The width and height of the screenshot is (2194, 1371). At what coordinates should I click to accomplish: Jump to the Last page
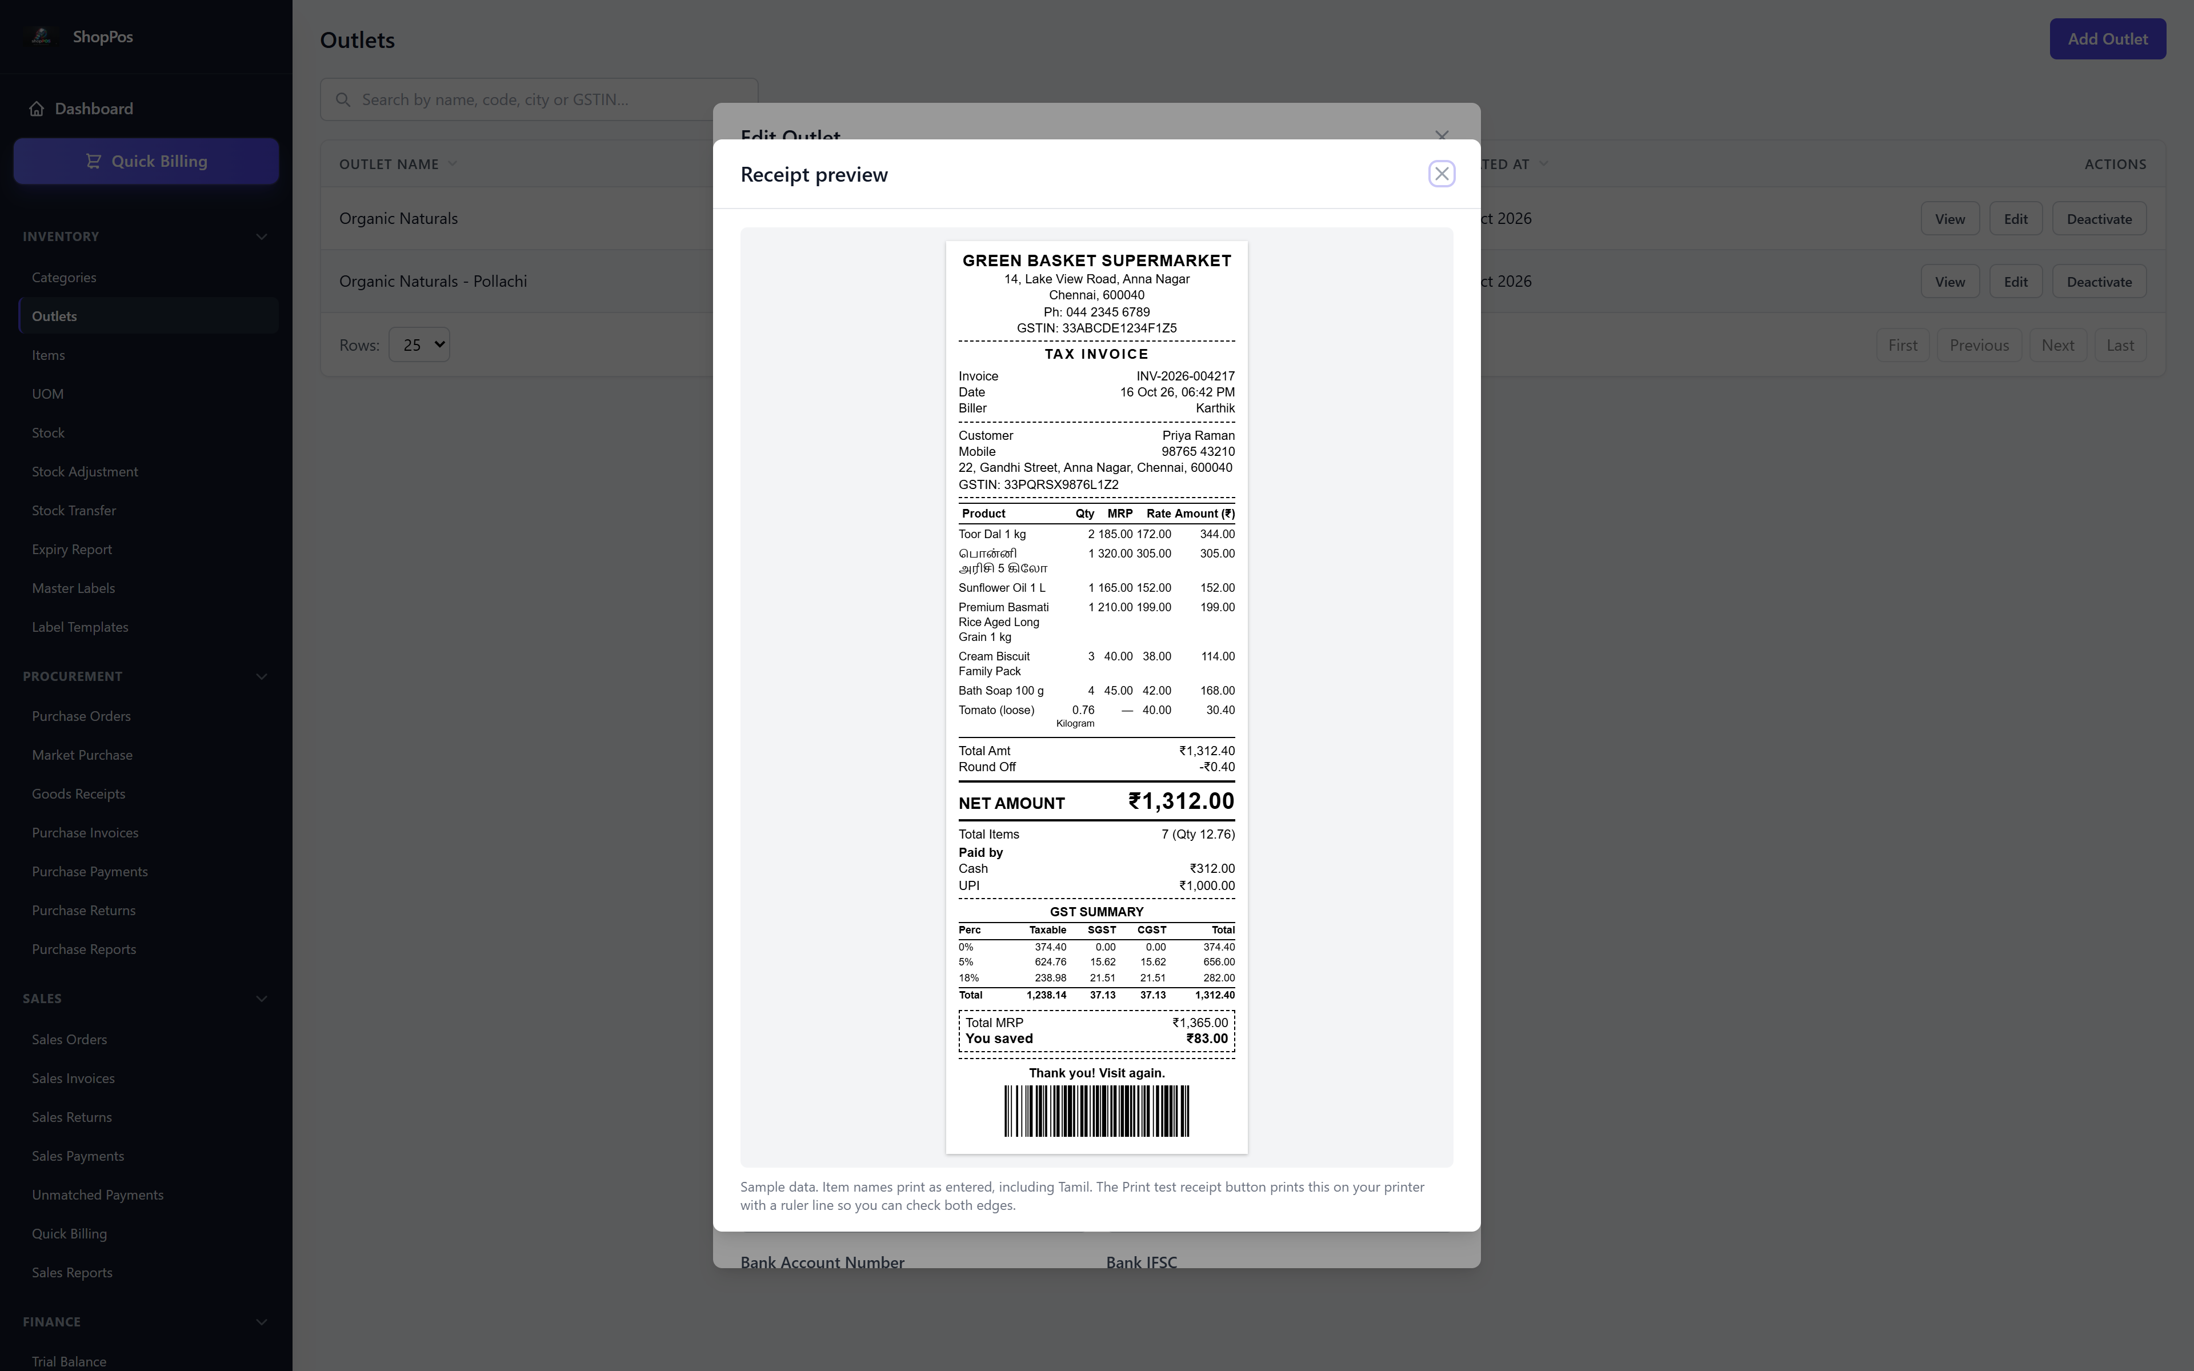(2120, 346)
